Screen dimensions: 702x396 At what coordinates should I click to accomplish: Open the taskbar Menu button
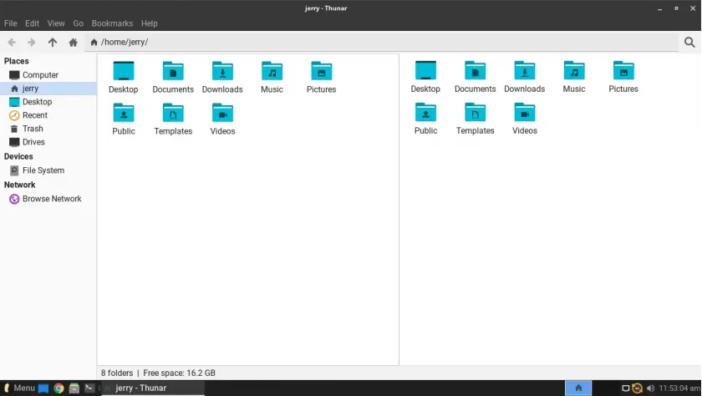pyautogui.click(x=18, y=388)
